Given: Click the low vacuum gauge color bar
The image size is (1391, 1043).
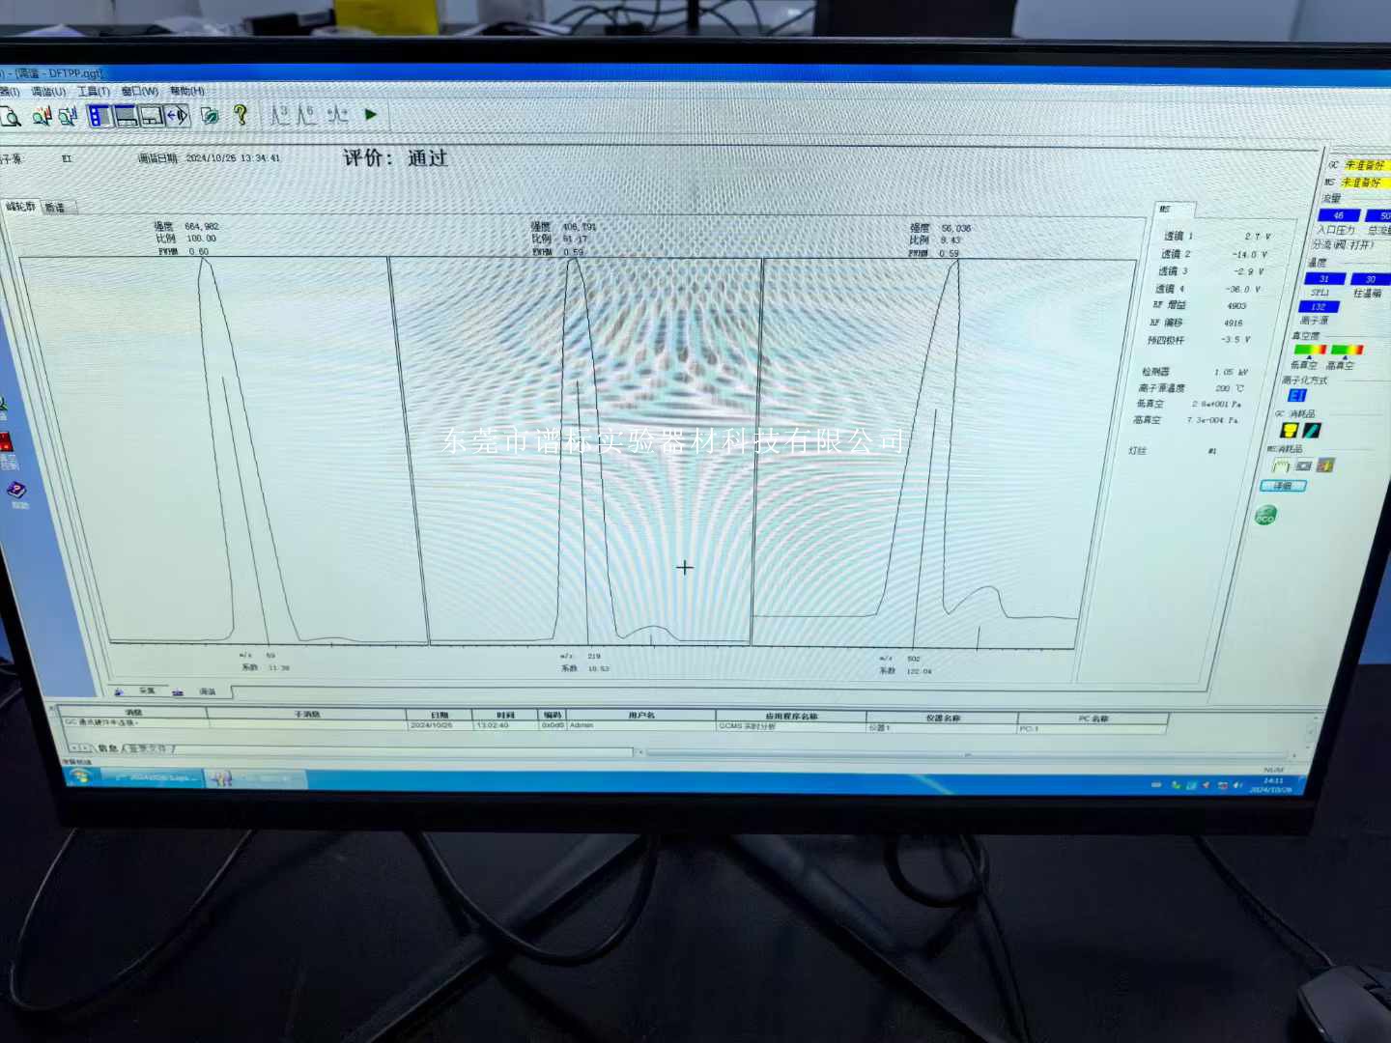Looking at the screenshot, I should [1309, 350].
